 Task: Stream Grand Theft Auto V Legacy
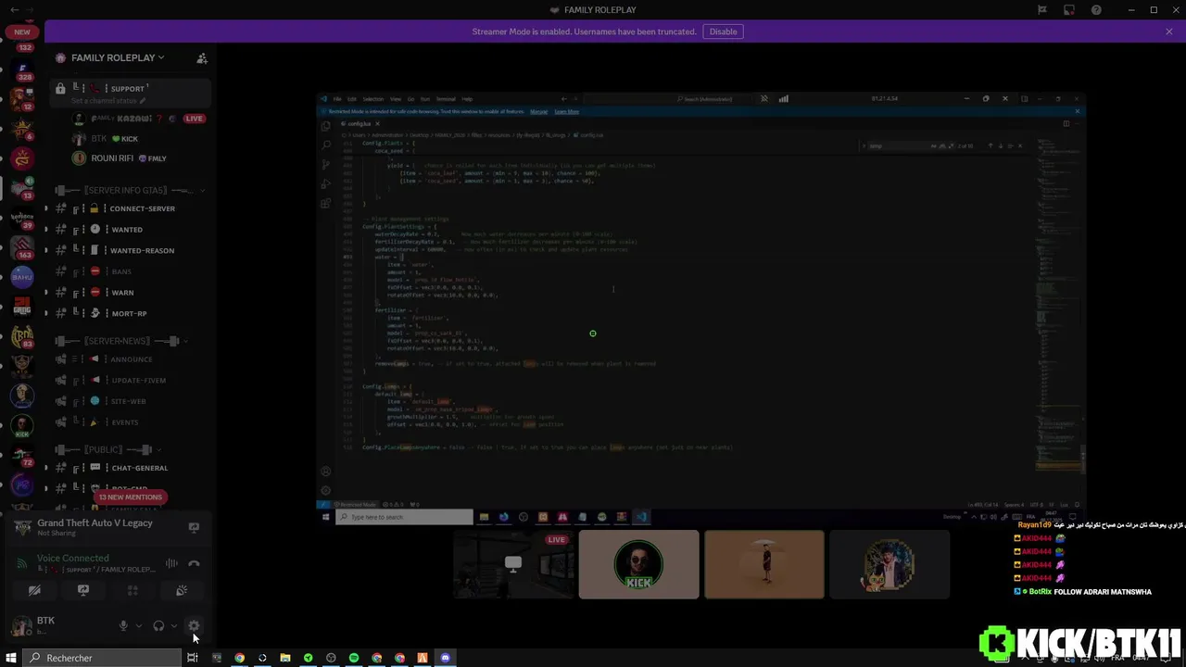194,527
